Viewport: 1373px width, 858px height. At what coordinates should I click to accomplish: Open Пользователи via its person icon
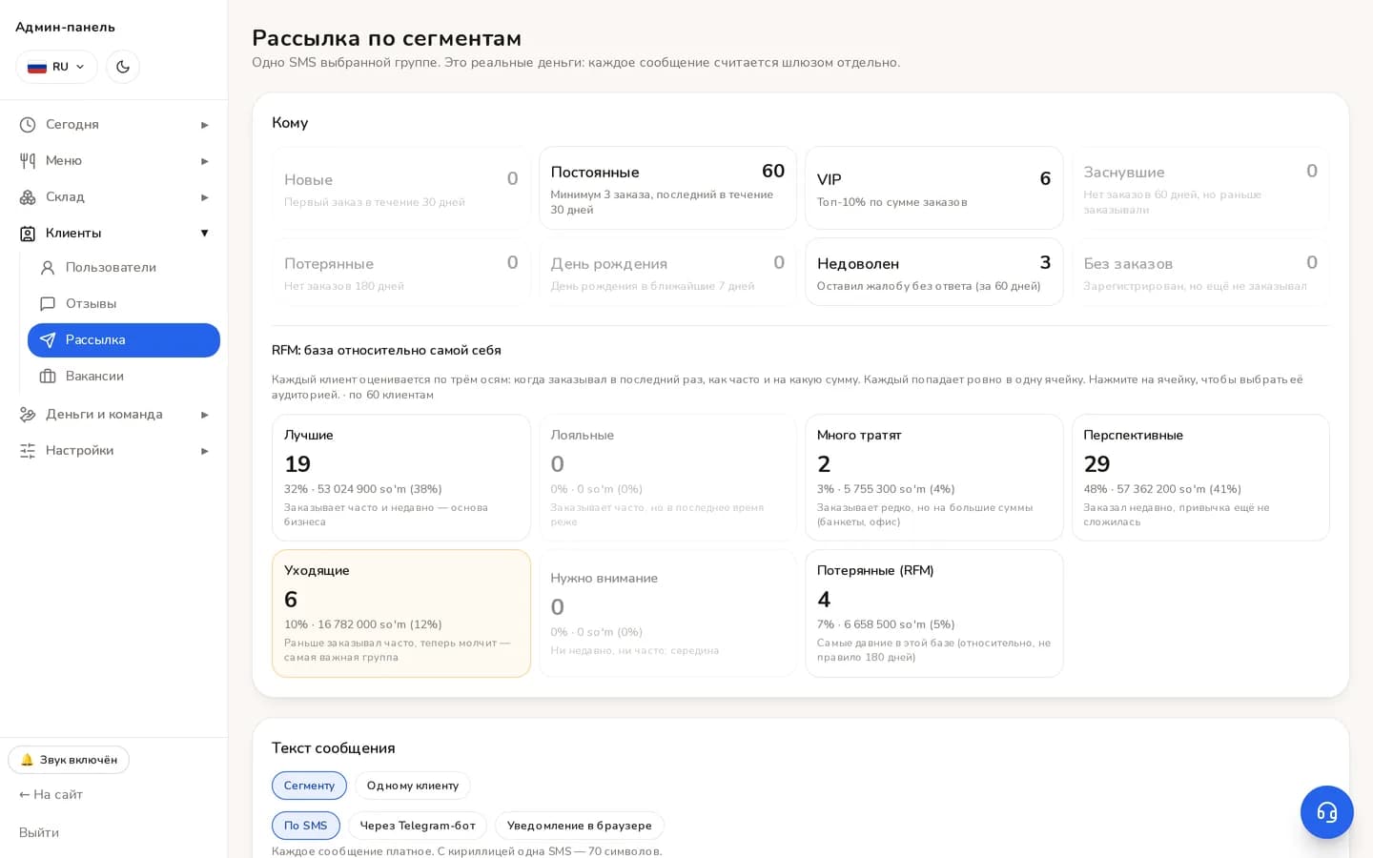tap(48, 268)
